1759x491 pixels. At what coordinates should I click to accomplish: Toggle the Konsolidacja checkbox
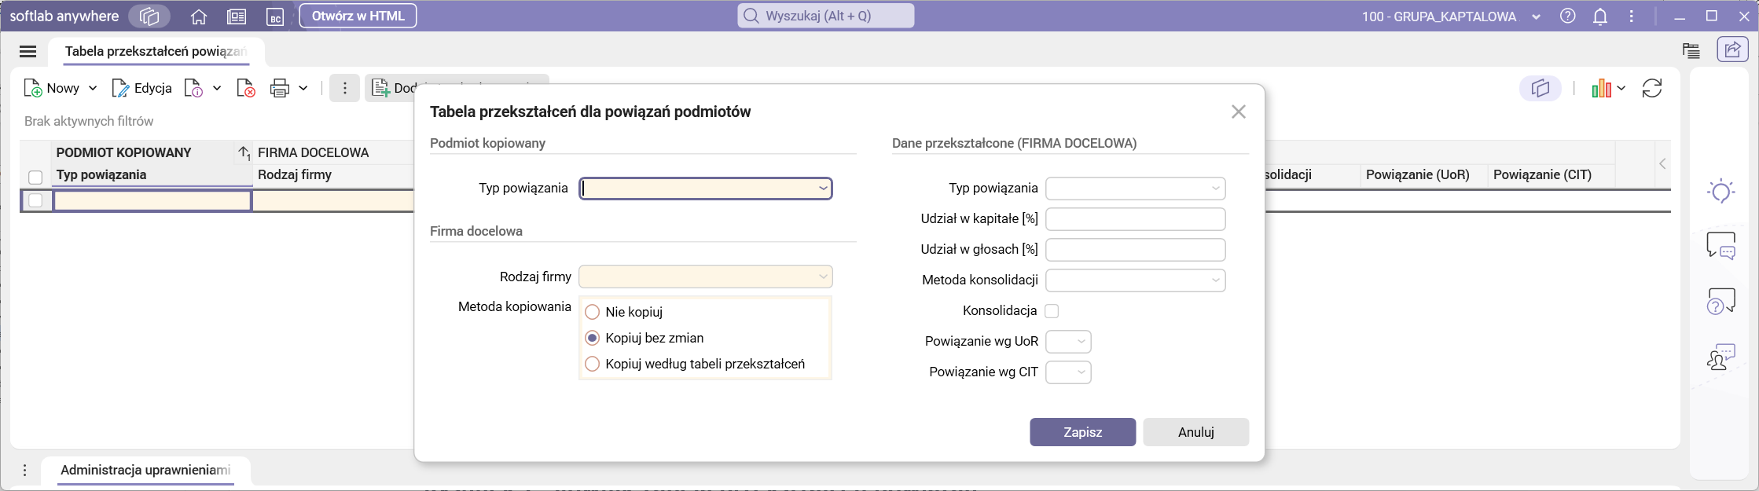[x=1052, y=310]
